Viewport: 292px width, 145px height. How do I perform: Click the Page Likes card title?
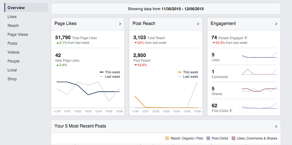pos(65,23)
